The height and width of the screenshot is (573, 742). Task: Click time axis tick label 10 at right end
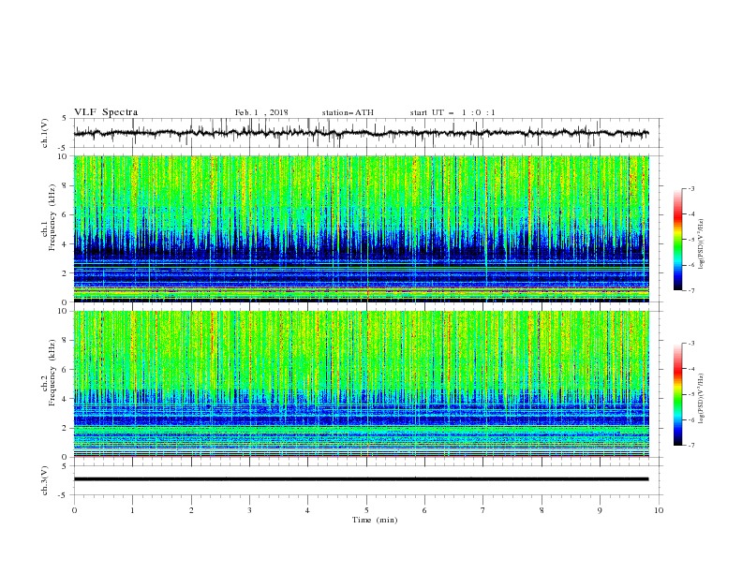click(659, 510)
